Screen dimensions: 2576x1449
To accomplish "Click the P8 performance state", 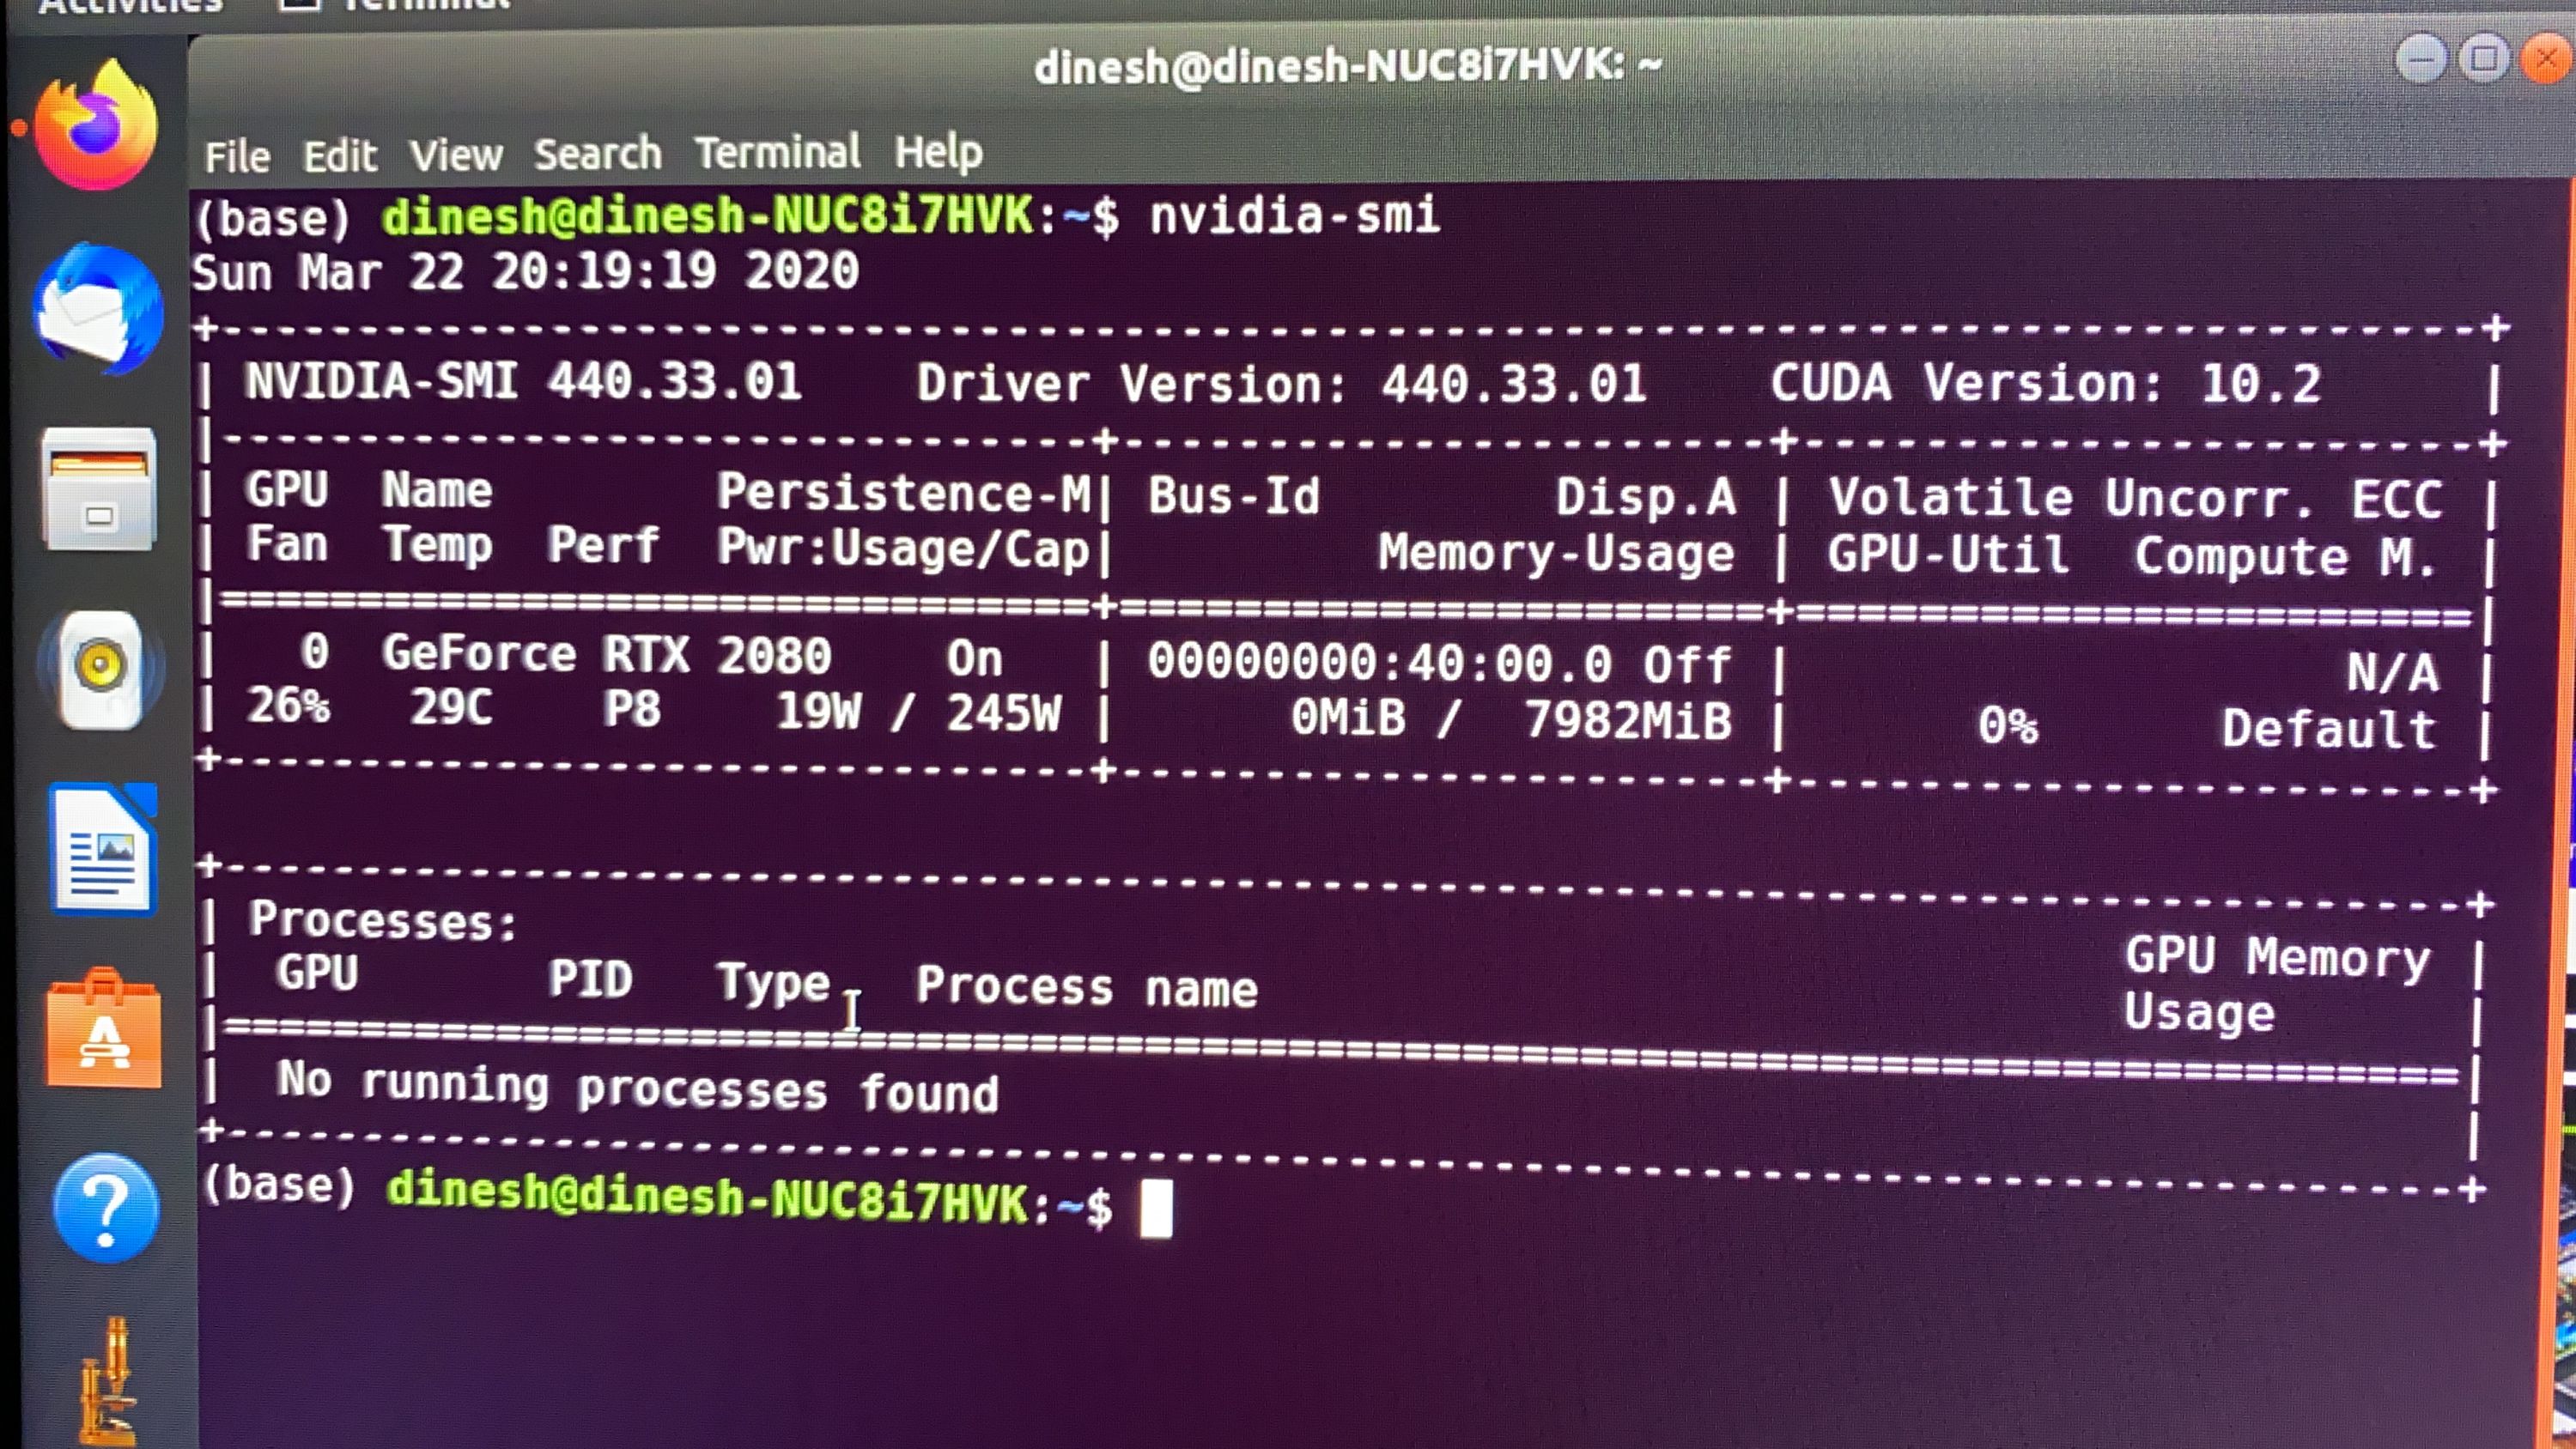I will [631, 710].
